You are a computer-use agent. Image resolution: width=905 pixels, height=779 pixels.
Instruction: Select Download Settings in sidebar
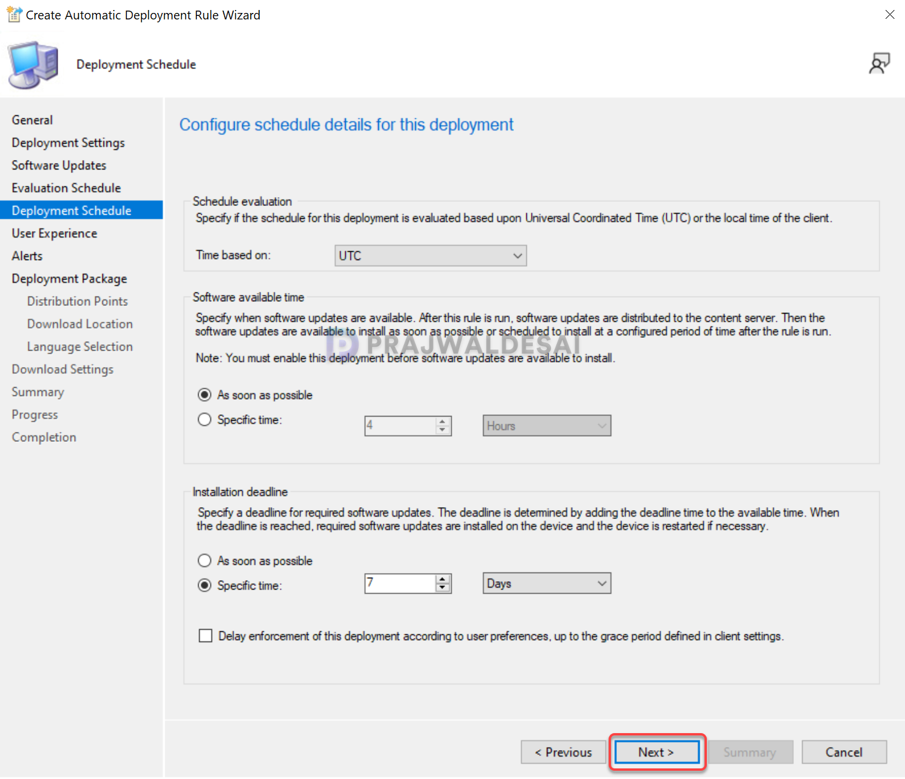click(x=63, y=369)
